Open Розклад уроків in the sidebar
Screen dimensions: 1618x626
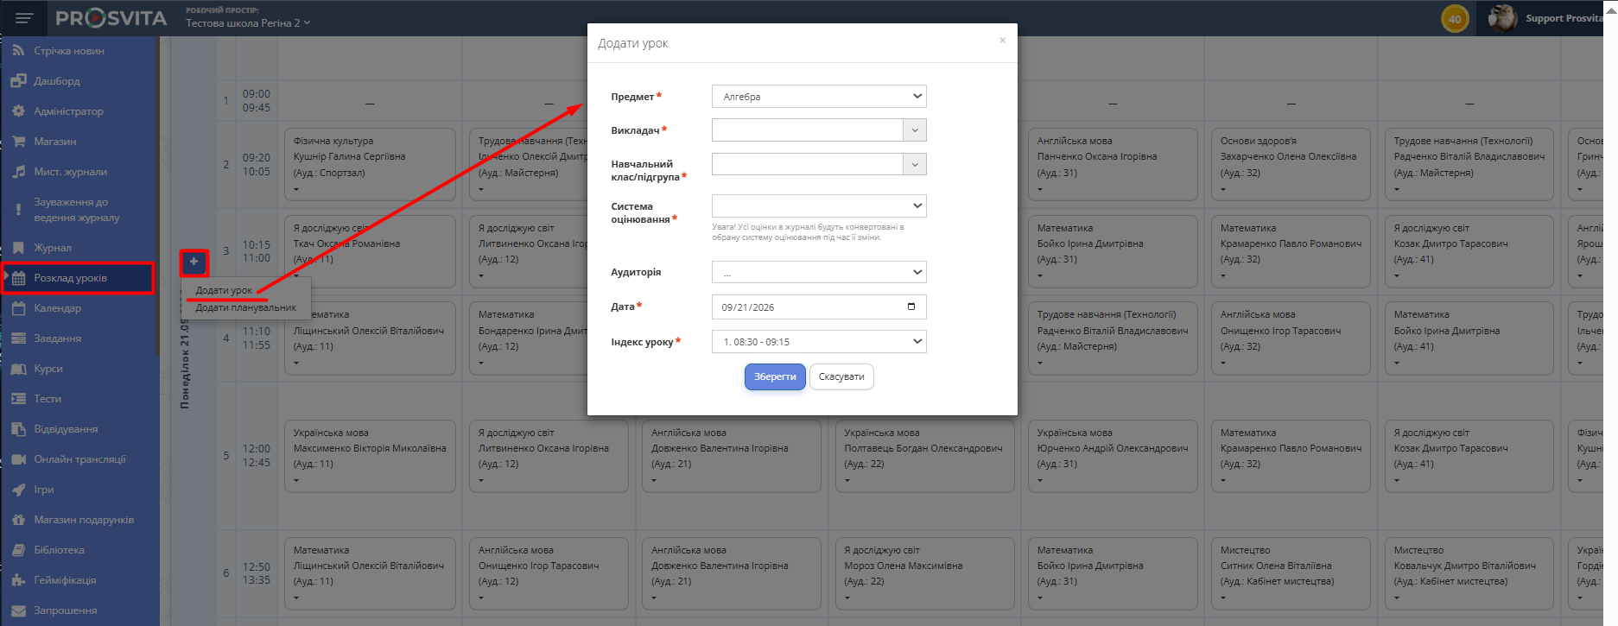(78, 278)
